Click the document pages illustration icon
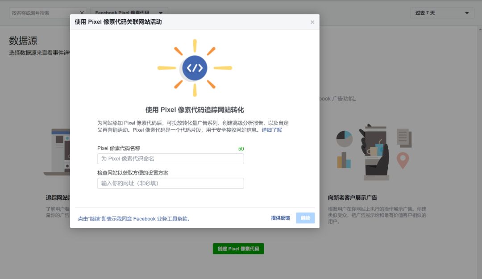Image resolution: width=482 pixels, height=279 pixels. [404, 138]
